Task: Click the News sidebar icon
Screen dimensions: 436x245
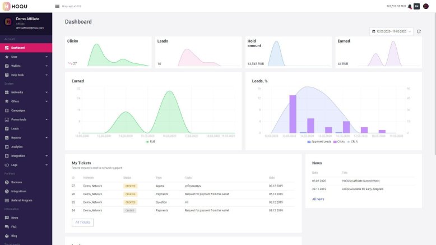Action: [x=7, y=218]
